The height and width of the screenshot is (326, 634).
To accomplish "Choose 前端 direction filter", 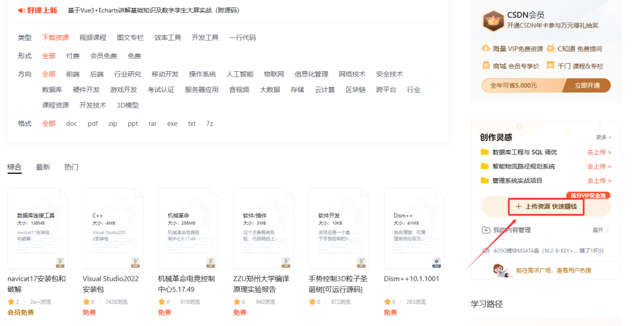I will click(x=73, y=74).
